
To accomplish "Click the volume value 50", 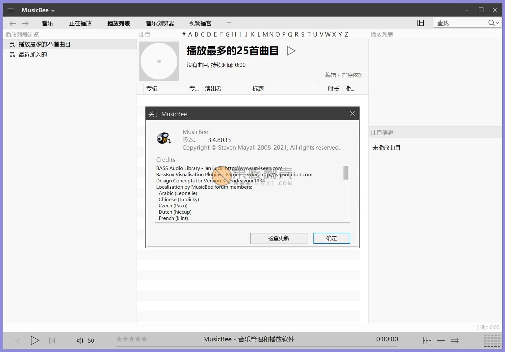I will 91,340.
